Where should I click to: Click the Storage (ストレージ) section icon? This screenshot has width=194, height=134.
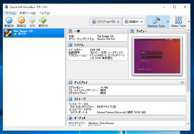tap(70, 99)
